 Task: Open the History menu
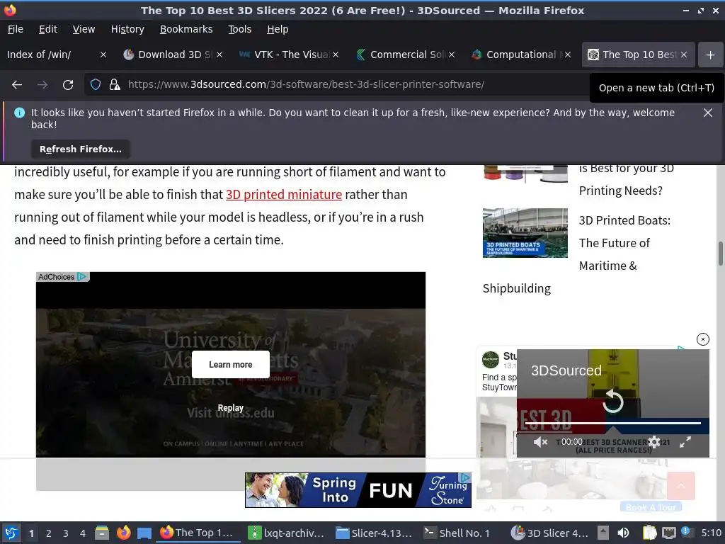127,29
